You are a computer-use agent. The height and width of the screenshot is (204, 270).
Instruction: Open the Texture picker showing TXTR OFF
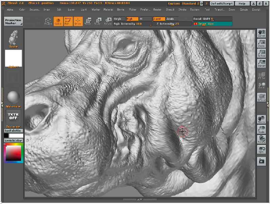13,117
